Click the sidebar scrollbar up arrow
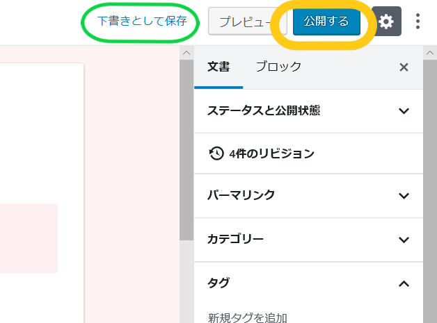437x323 pixels. click(430, 53)
